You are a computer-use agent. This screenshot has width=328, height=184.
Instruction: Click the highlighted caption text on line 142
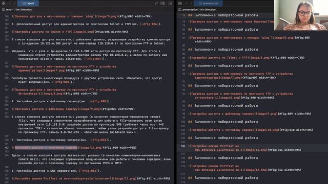pos(46,148)
